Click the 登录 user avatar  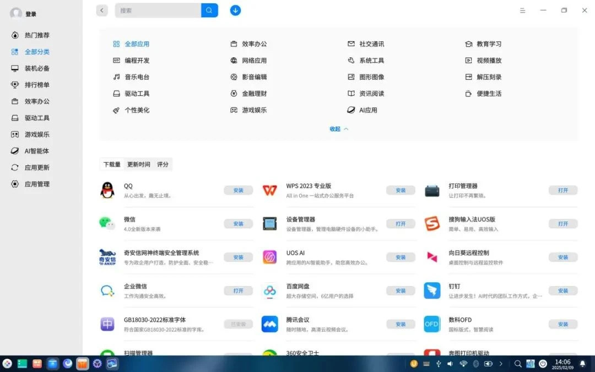[x=16, y=14]
